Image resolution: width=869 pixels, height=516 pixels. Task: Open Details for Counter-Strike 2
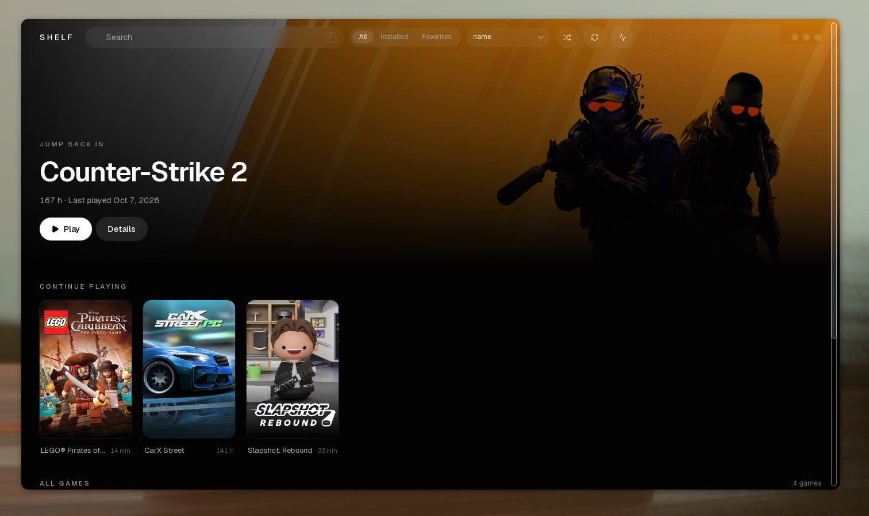click(x=122, y=229)
